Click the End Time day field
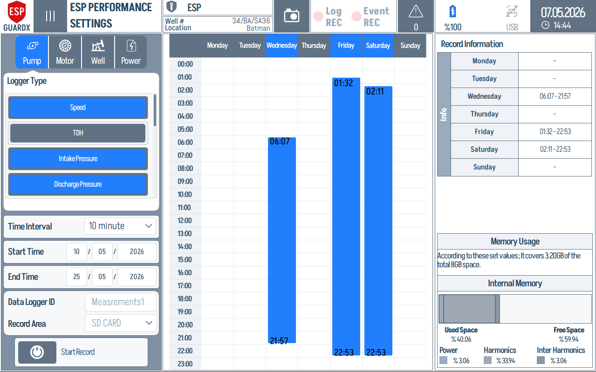The height and width of the screenshot is (372, 596). [76, 277]
